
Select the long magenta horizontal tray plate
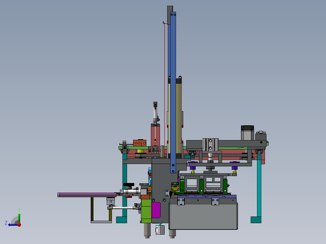[x=87, y=194]
